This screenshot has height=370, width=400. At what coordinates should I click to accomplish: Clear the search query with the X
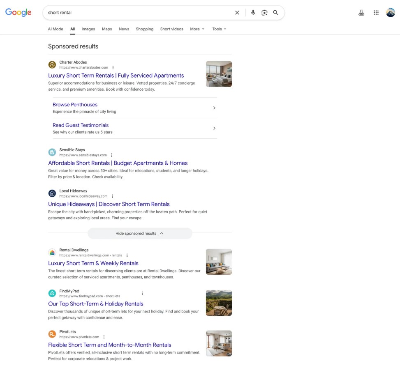tap(237, 12)
